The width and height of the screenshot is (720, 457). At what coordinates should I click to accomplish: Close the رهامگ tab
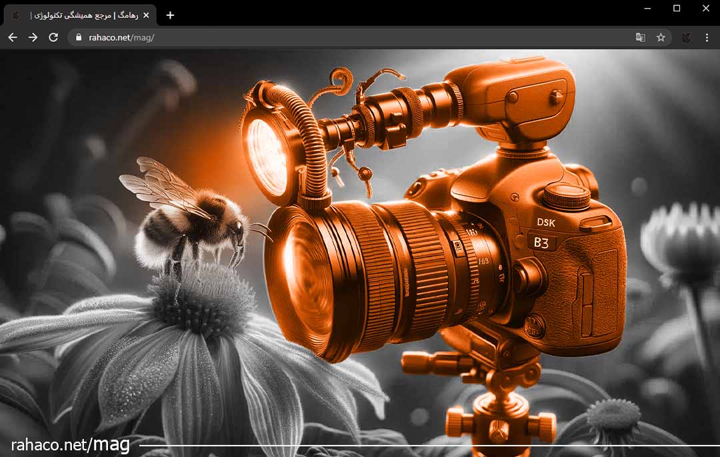point(146,15)
